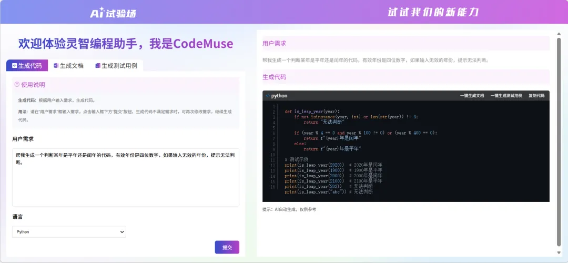Viewport: 568px width, 263px height.
Task: Click inside the 用户需求 text area
Action: (x=126, y=177)
